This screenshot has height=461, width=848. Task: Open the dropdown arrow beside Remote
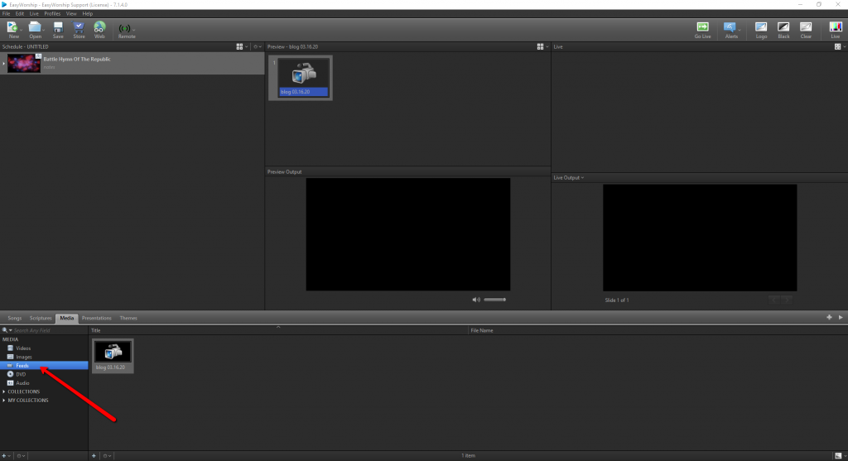(x=133, y=31)
